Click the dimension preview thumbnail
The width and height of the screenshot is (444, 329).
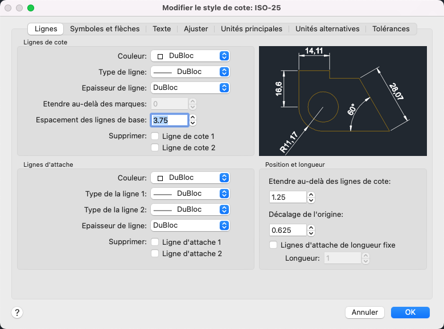pos(343,101)
